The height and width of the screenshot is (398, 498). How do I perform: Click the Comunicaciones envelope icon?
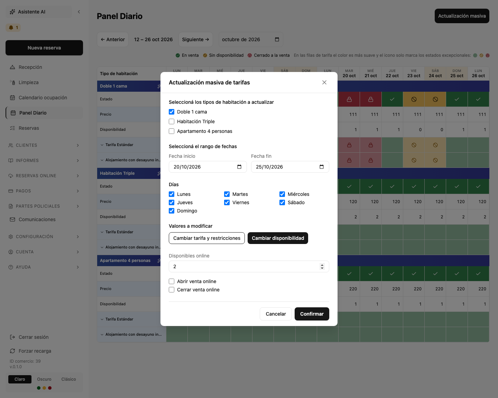[12, 219]
